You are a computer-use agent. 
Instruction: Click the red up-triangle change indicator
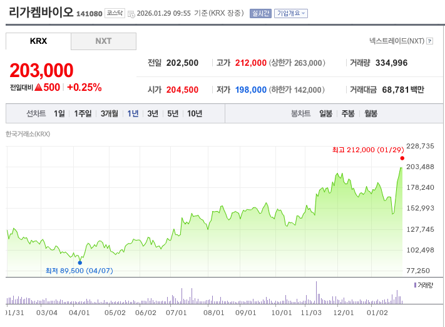(39, 87)
